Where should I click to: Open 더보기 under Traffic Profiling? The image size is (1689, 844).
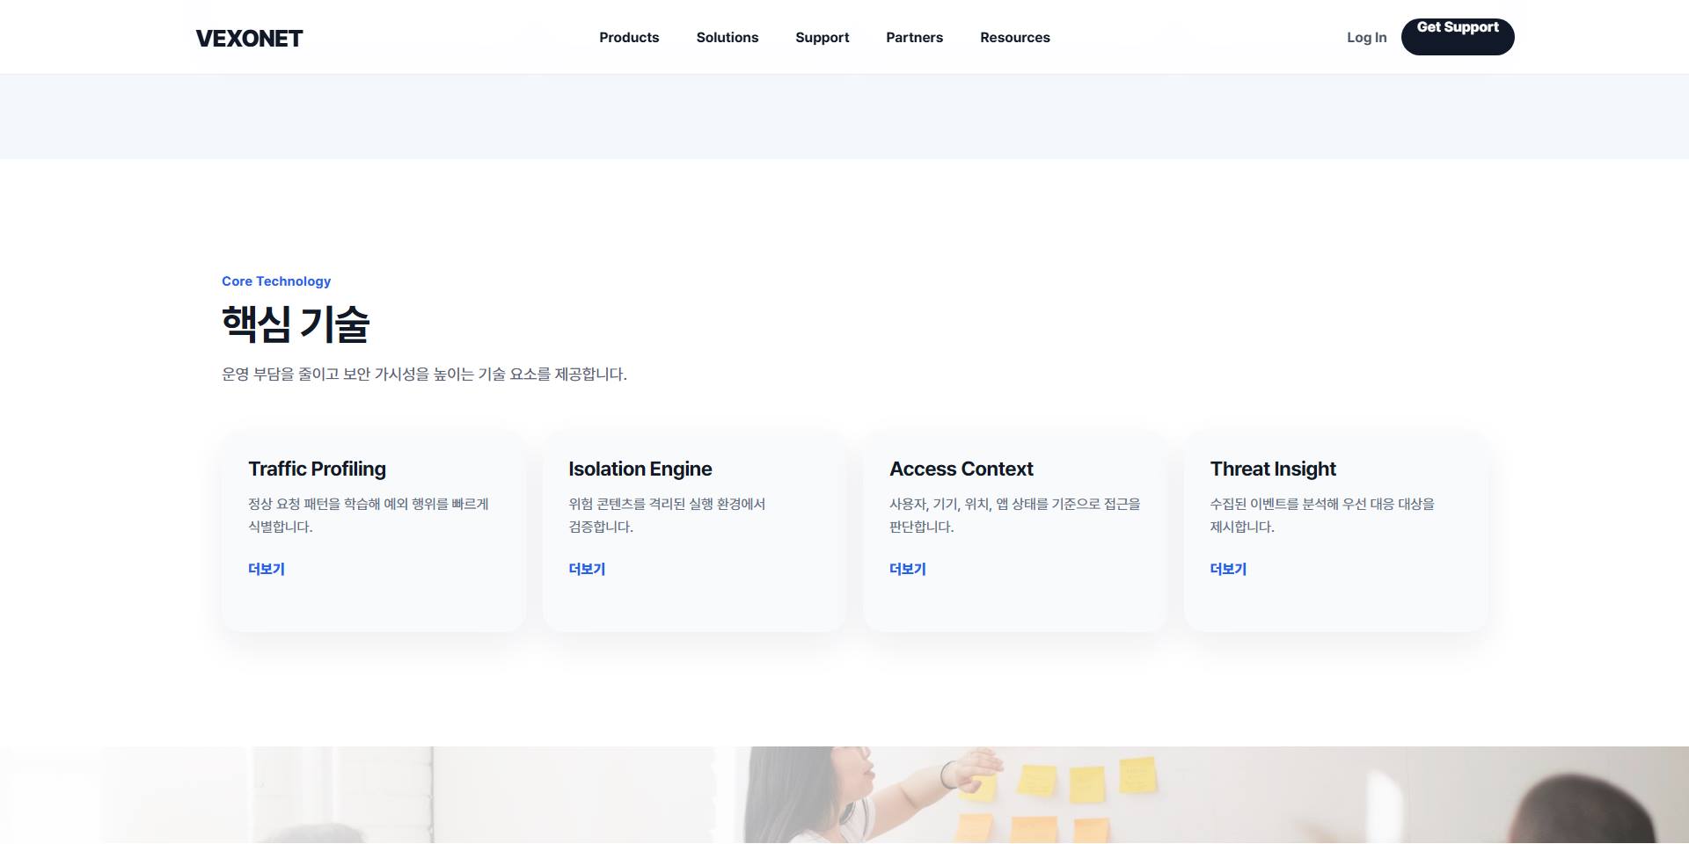[267, 569]
